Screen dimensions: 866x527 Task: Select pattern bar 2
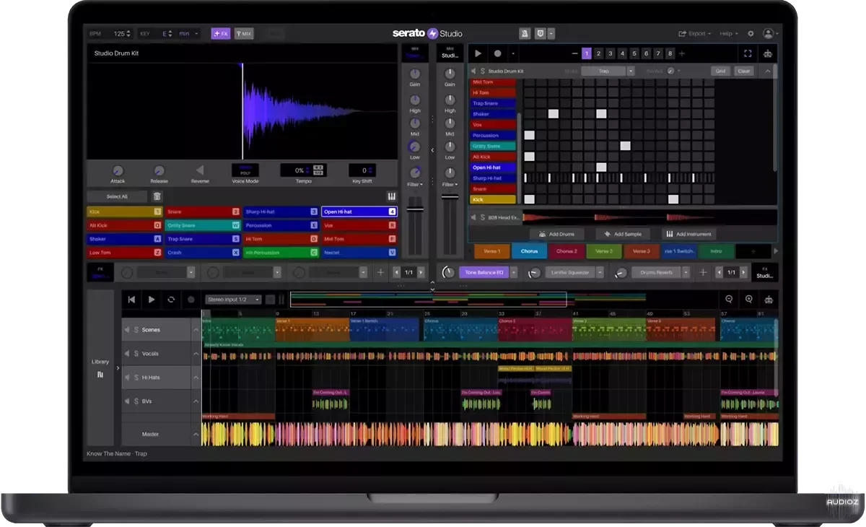598,53
